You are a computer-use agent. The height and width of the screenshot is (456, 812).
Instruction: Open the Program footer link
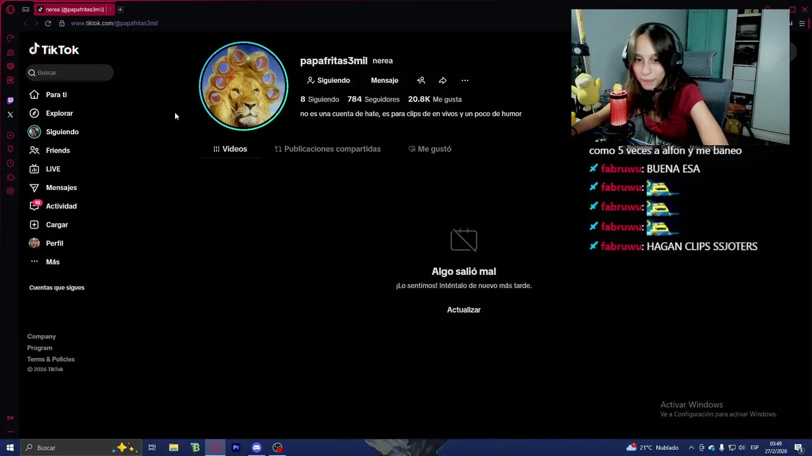click(39, 348)
